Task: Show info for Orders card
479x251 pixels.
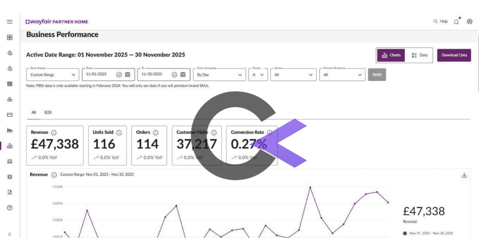Action: [156, 133]
